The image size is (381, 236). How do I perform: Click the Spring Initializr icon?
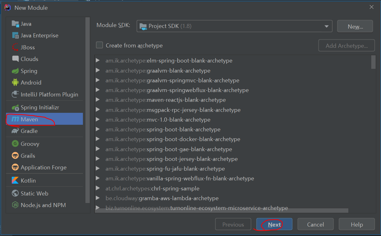point(15,107)
